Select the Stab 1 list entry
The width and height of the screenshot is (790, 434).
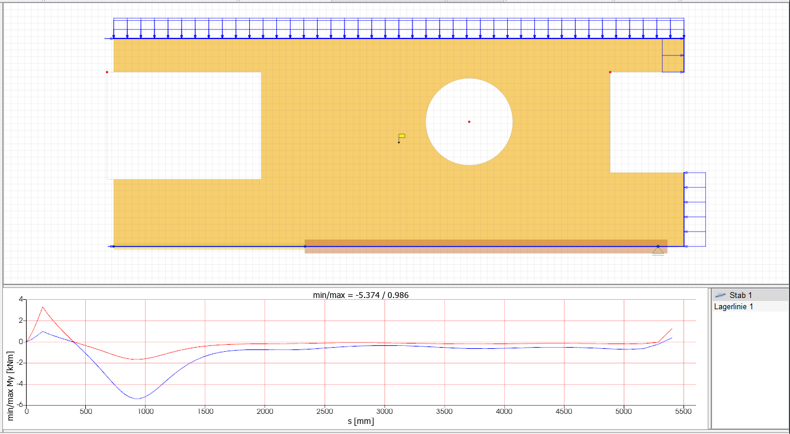point(740,295)
